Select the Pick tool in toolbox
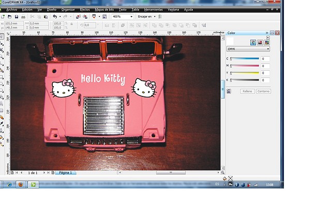 (2, 37)
